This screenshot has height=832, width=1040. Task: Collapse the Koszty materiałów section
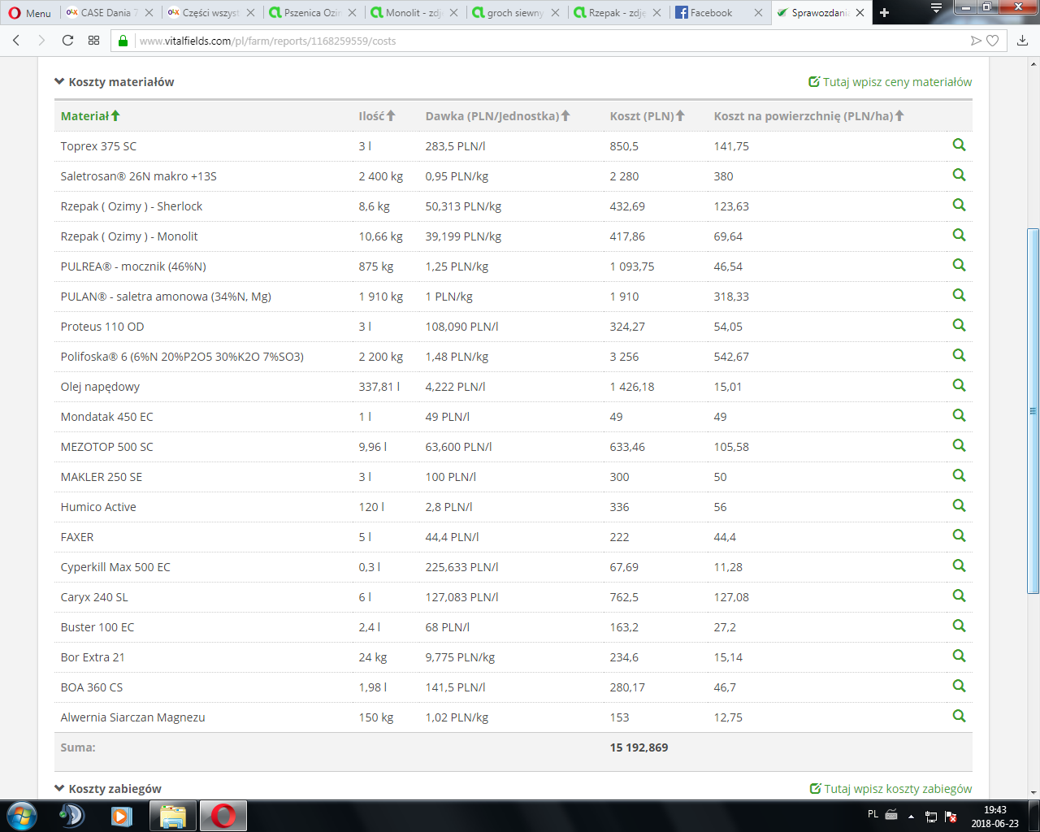point(114,82)
